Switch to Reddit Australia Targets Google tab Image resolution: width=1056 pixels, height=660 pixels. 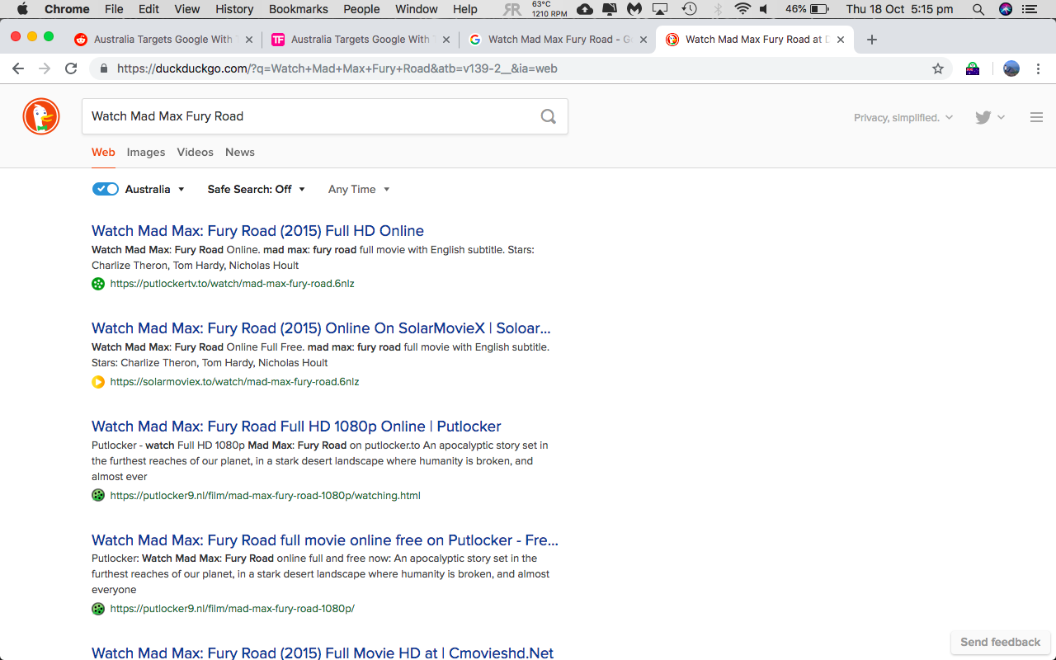tap(163, 40)
